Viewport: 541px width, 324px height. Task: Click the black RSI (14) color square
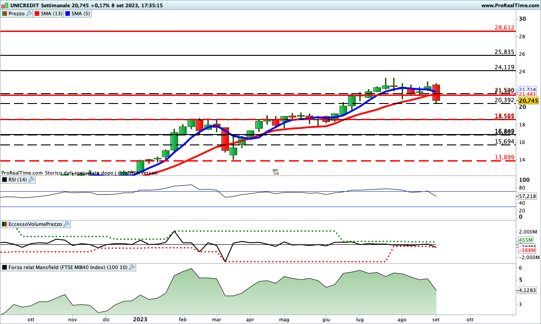coord(4,180)
